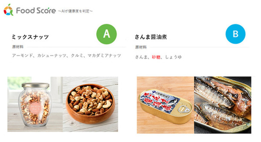Select the canned saury tin photo
The width and height of the screenshot is (261, 142).
pos(166,105)
